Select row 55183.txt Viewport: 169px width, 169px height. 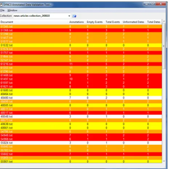(81, 150)
